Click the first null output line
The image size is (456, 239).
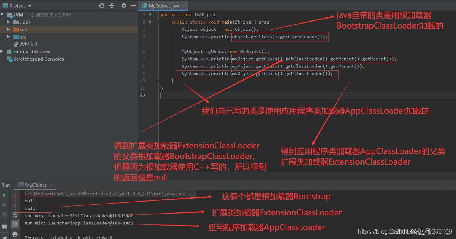tap(30, 201)
